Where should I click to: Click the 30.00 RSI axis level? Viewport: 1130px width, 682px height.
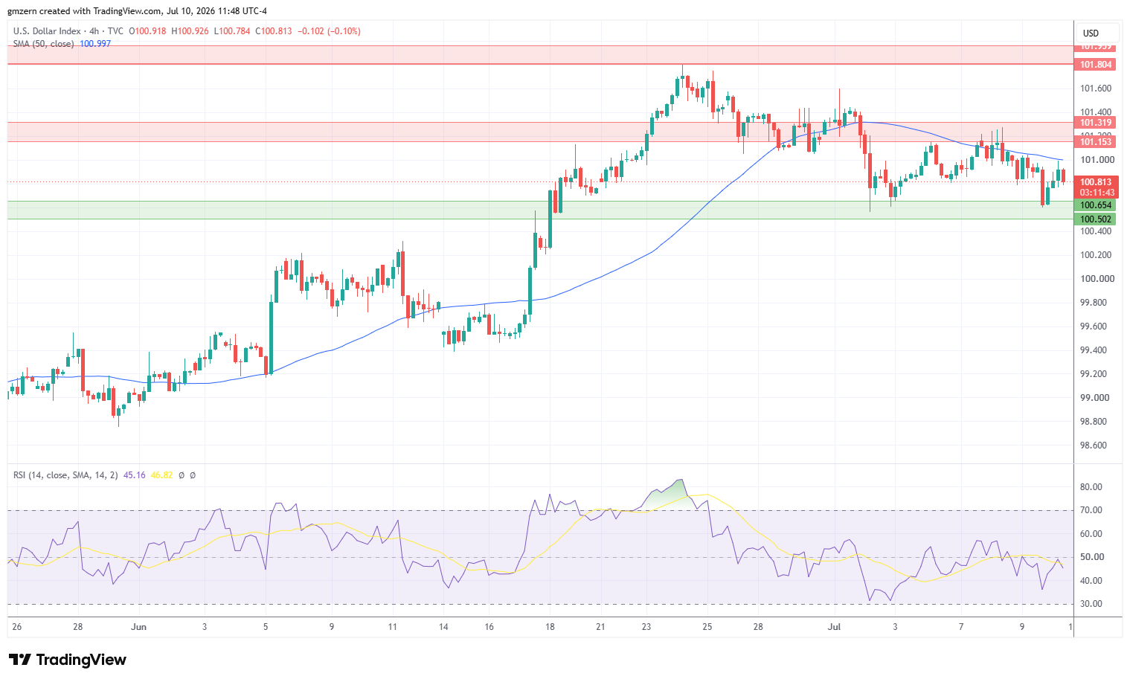1091,604
